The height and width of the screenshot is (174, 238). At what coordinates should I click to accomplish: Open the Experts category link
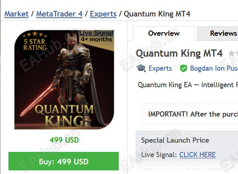pyautogui.click(x=160, y=68)
